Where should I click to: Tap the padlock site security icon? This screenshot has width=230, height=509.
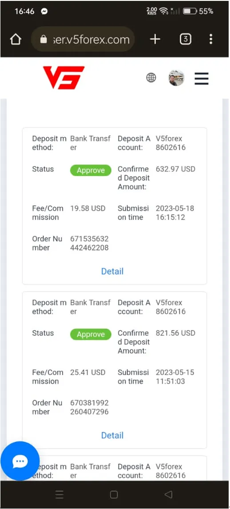coord(43,40)
